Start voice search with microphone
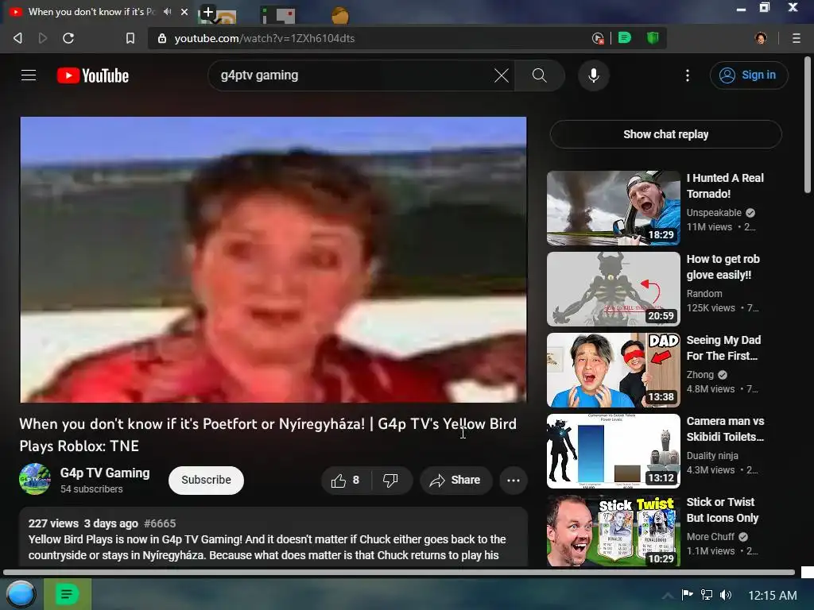This screenshot has width=814, height=610. [593, 75]
